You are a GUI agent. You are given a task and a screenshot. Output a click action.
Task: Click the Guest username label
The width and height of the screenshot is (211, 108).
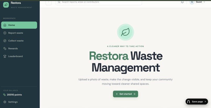click(x=199, y=2)
